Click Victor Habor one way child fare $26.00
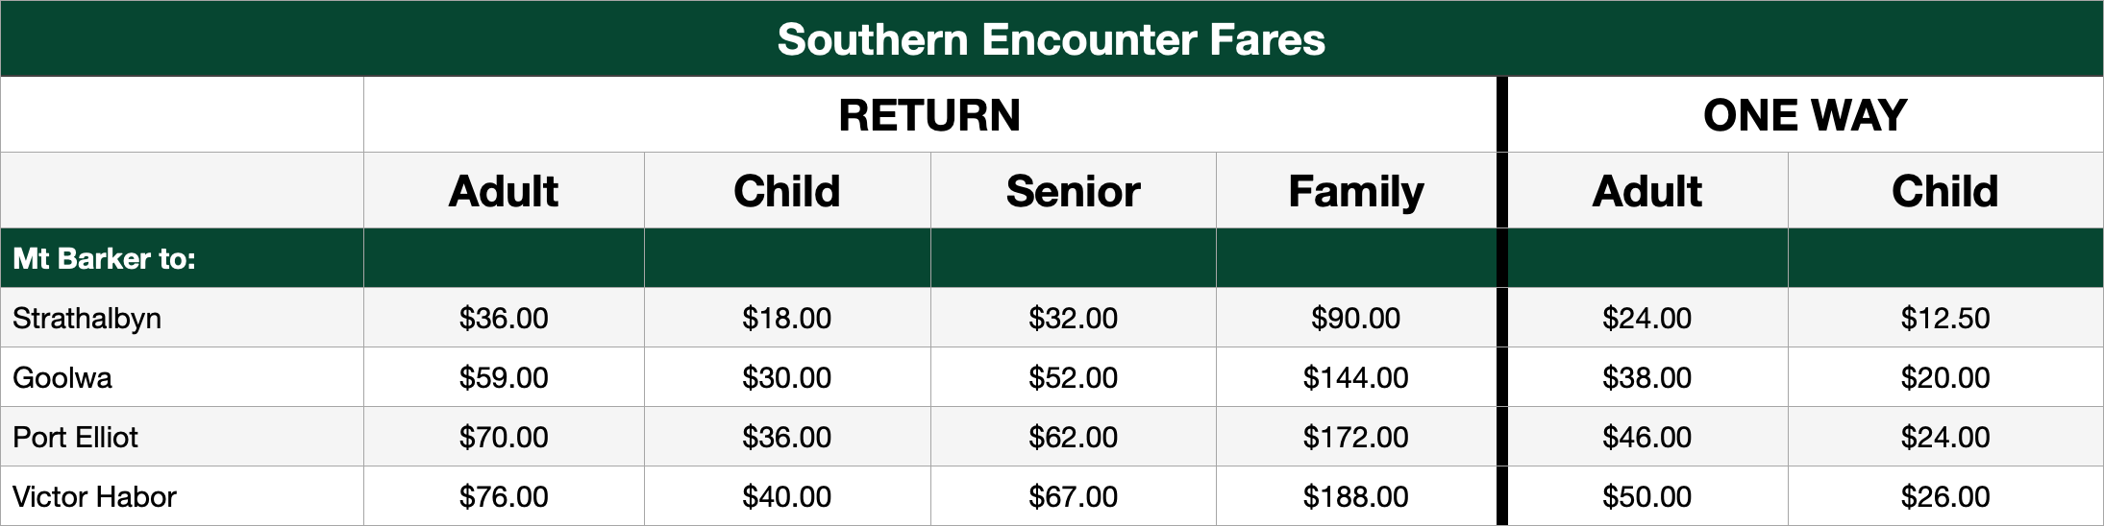The height and width of the screenshot is (526, 2104). pos(1944,496)
